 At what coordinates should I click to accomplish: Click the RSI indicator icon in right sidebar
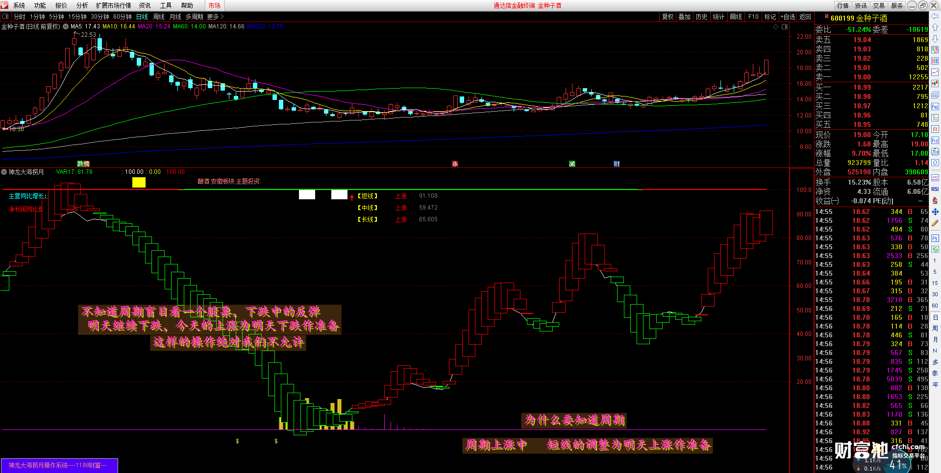[935, 189]
